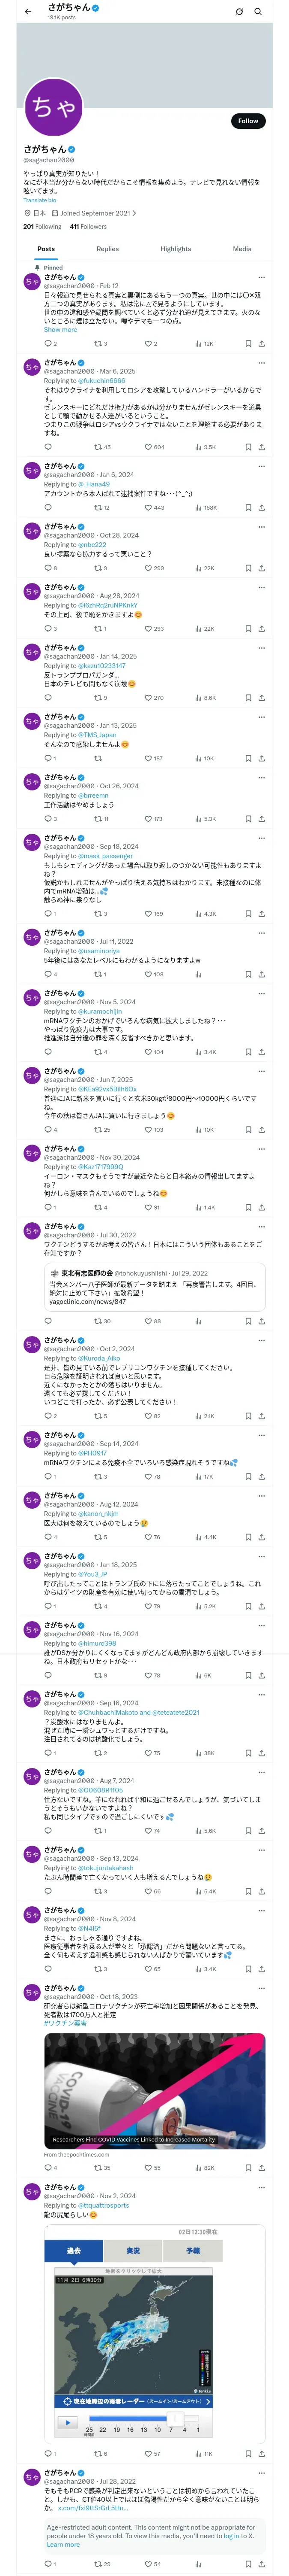Share the pinned post

pyautogui.click(x=261, y=343)
